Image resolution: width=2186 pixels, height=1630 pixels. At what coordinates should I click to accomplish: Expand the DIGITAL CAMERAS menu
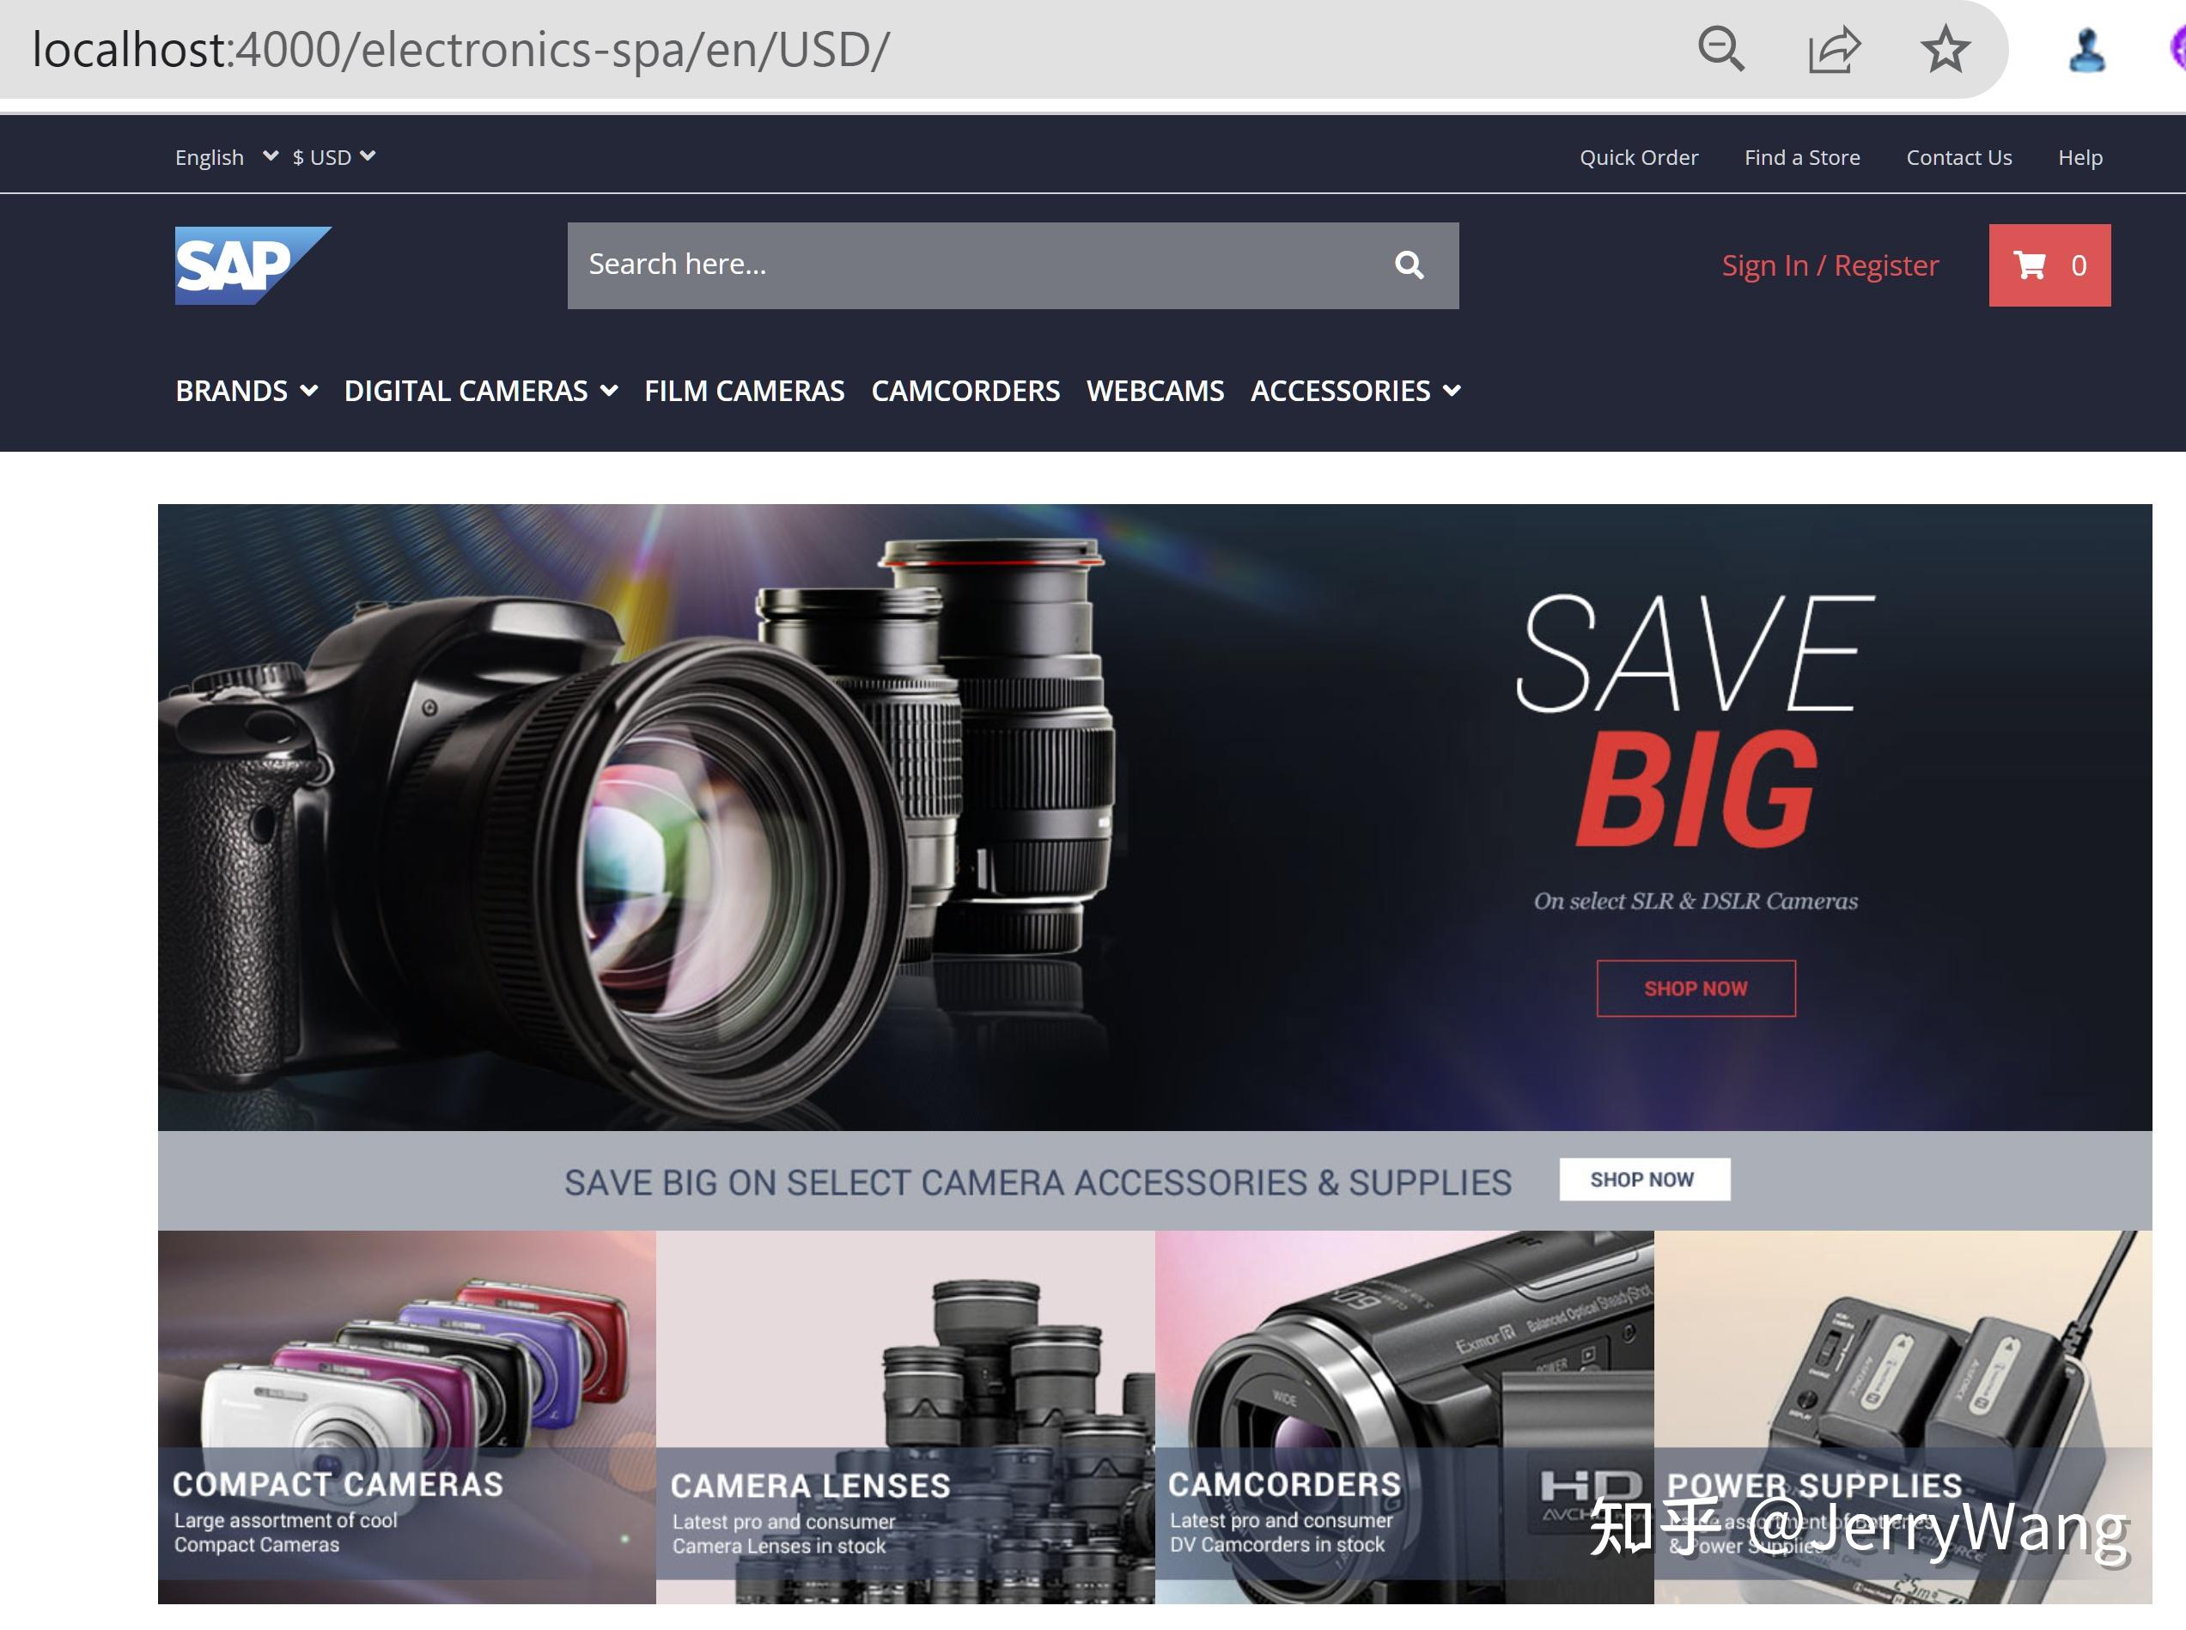pyautogui.click(x=481, y=391)
